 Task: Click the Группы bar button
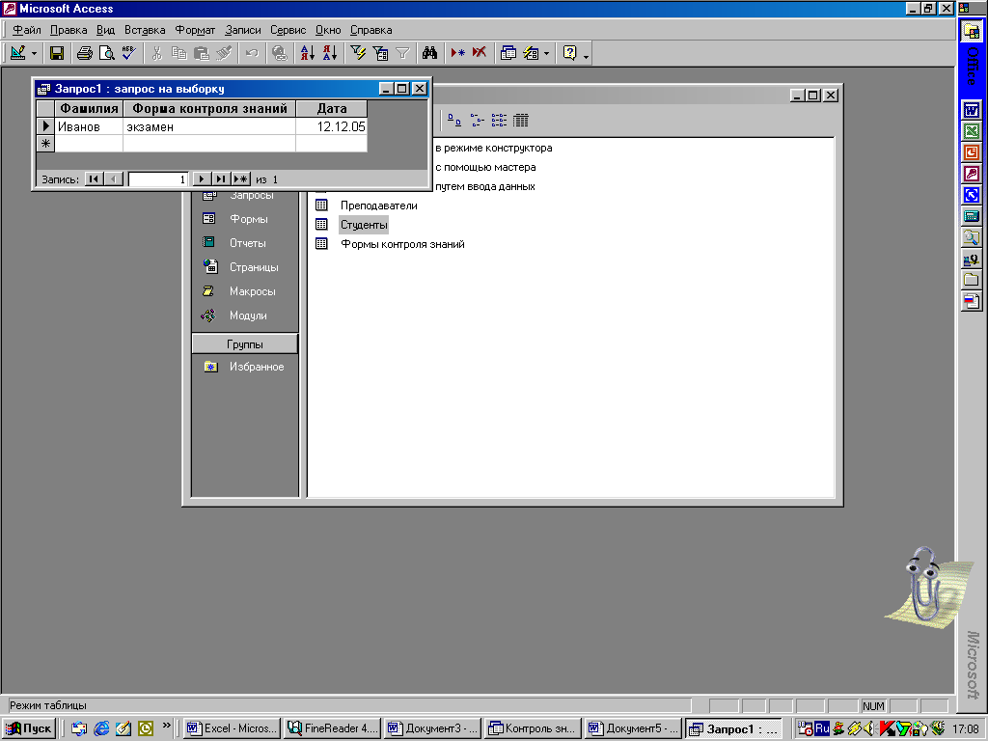[x=244, y=344]
